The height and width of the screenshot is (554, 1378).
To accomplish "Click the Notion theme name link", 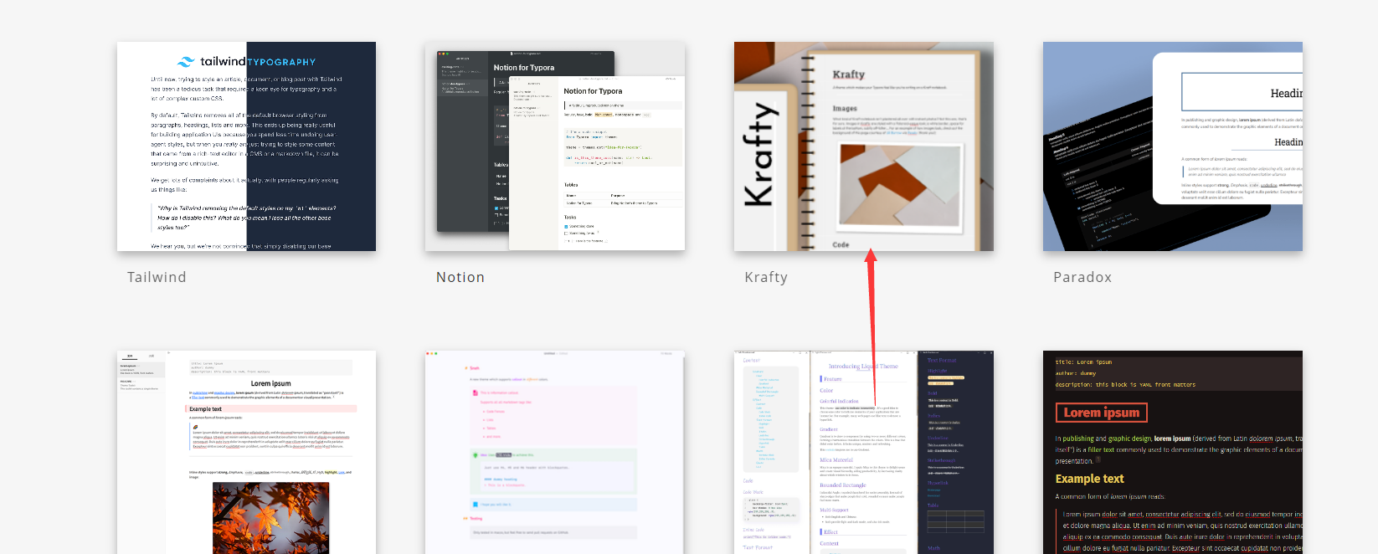I will click(x=460, y=277).
